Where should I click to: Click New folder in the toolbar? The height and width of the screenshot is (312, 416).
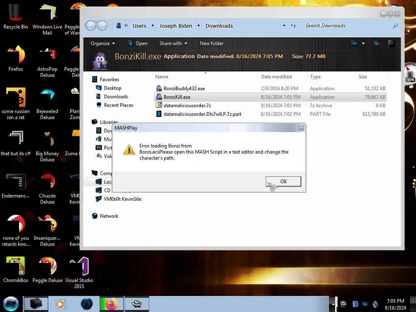coord(211,43)
